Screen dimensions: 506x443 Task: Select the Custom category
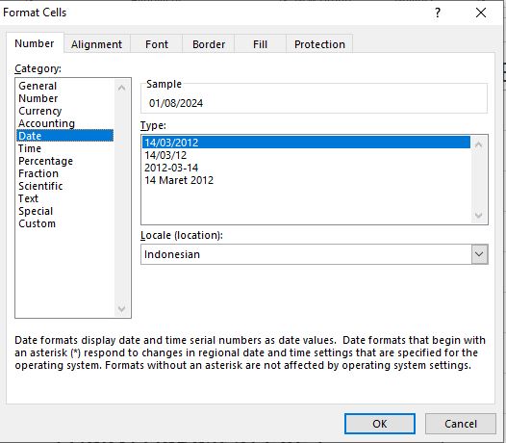coord(64,223)
